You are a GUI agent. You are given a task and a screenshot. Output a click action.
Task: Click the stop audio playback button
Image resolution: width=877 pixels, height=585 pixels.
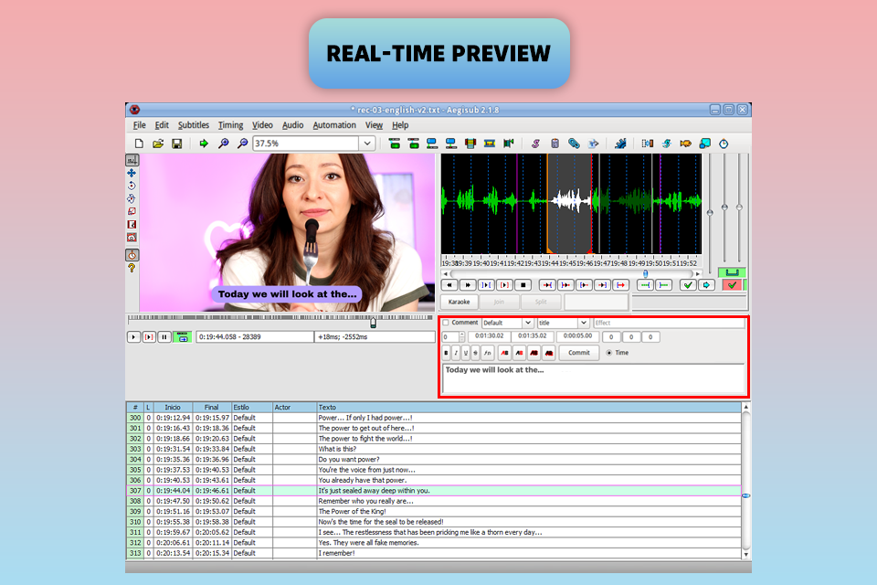click(523, 285)
